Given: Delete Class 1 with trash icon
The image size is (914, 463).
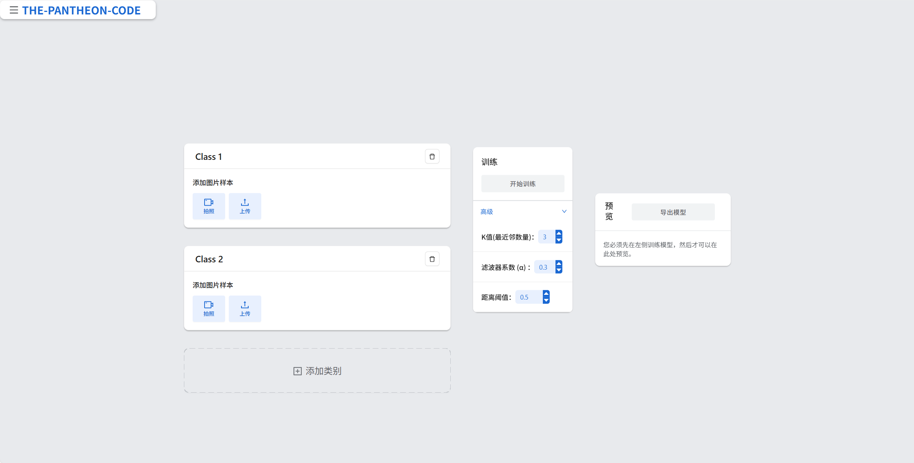Looking at the screenshot, I should coord(432,157).
